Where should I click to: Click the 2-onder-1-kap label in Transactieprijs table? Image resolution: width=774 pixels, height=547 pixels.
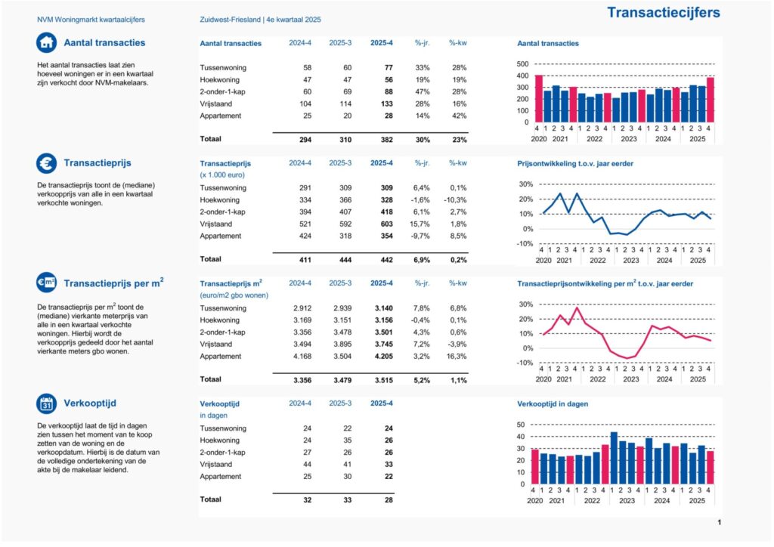[x=222, y=212]
